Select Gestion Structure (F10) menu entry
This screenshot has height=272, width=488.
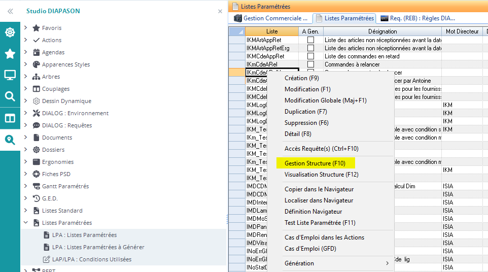[x=315, y=163]
